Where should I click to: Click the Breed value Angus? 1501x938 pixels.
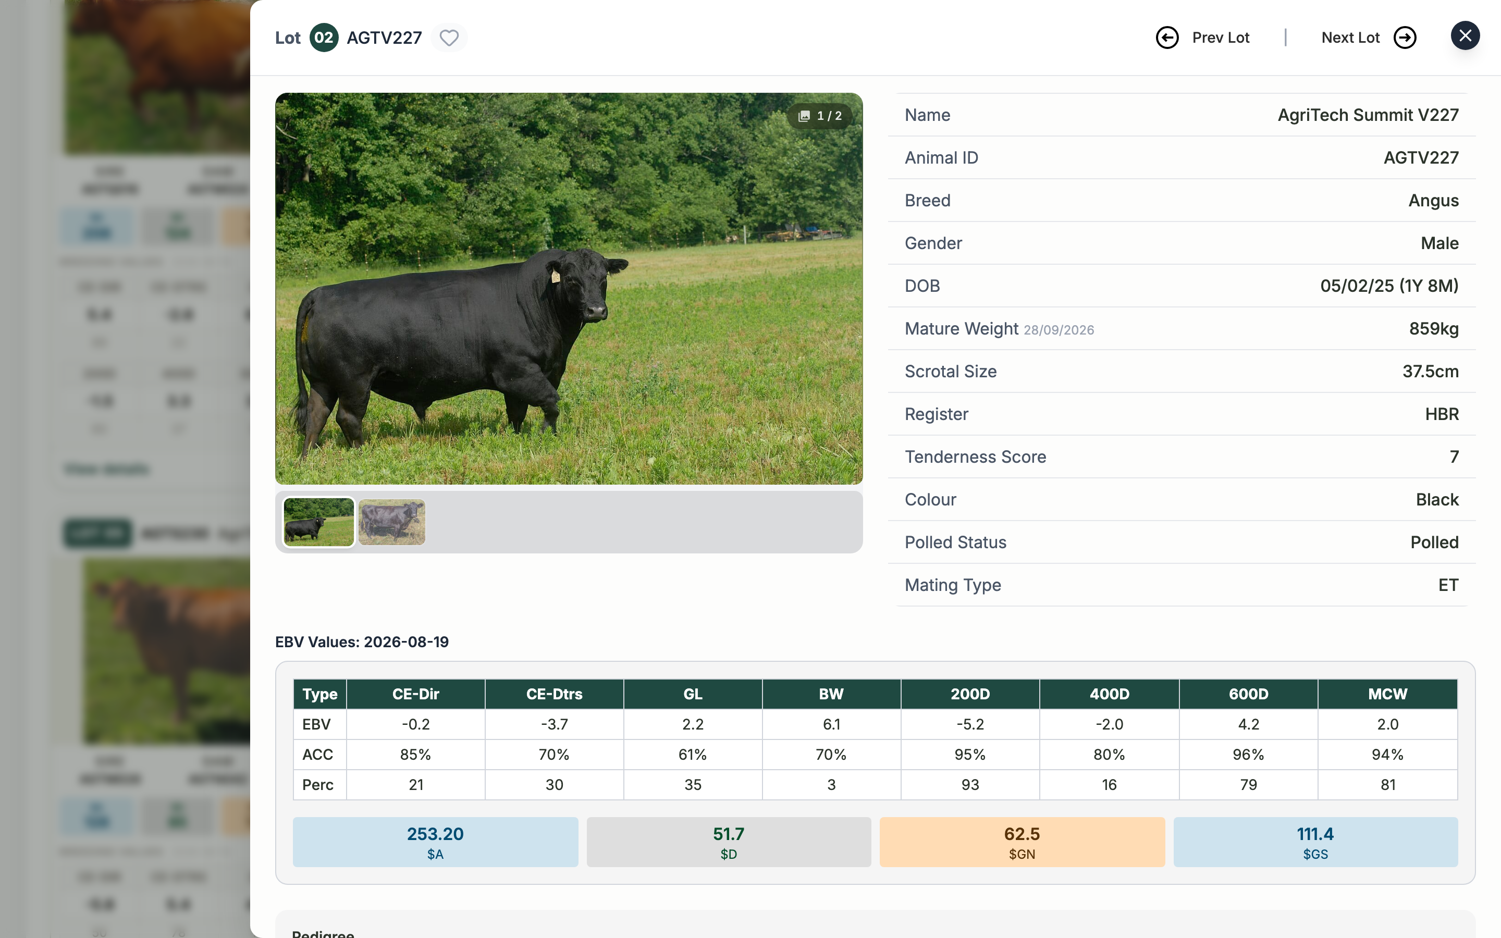click(1433, 201)
